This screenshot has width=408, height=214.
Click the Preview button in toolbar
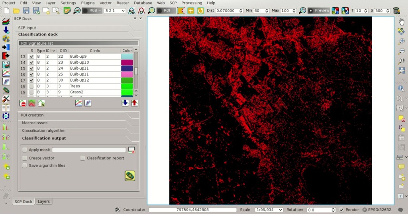[319, 10]
